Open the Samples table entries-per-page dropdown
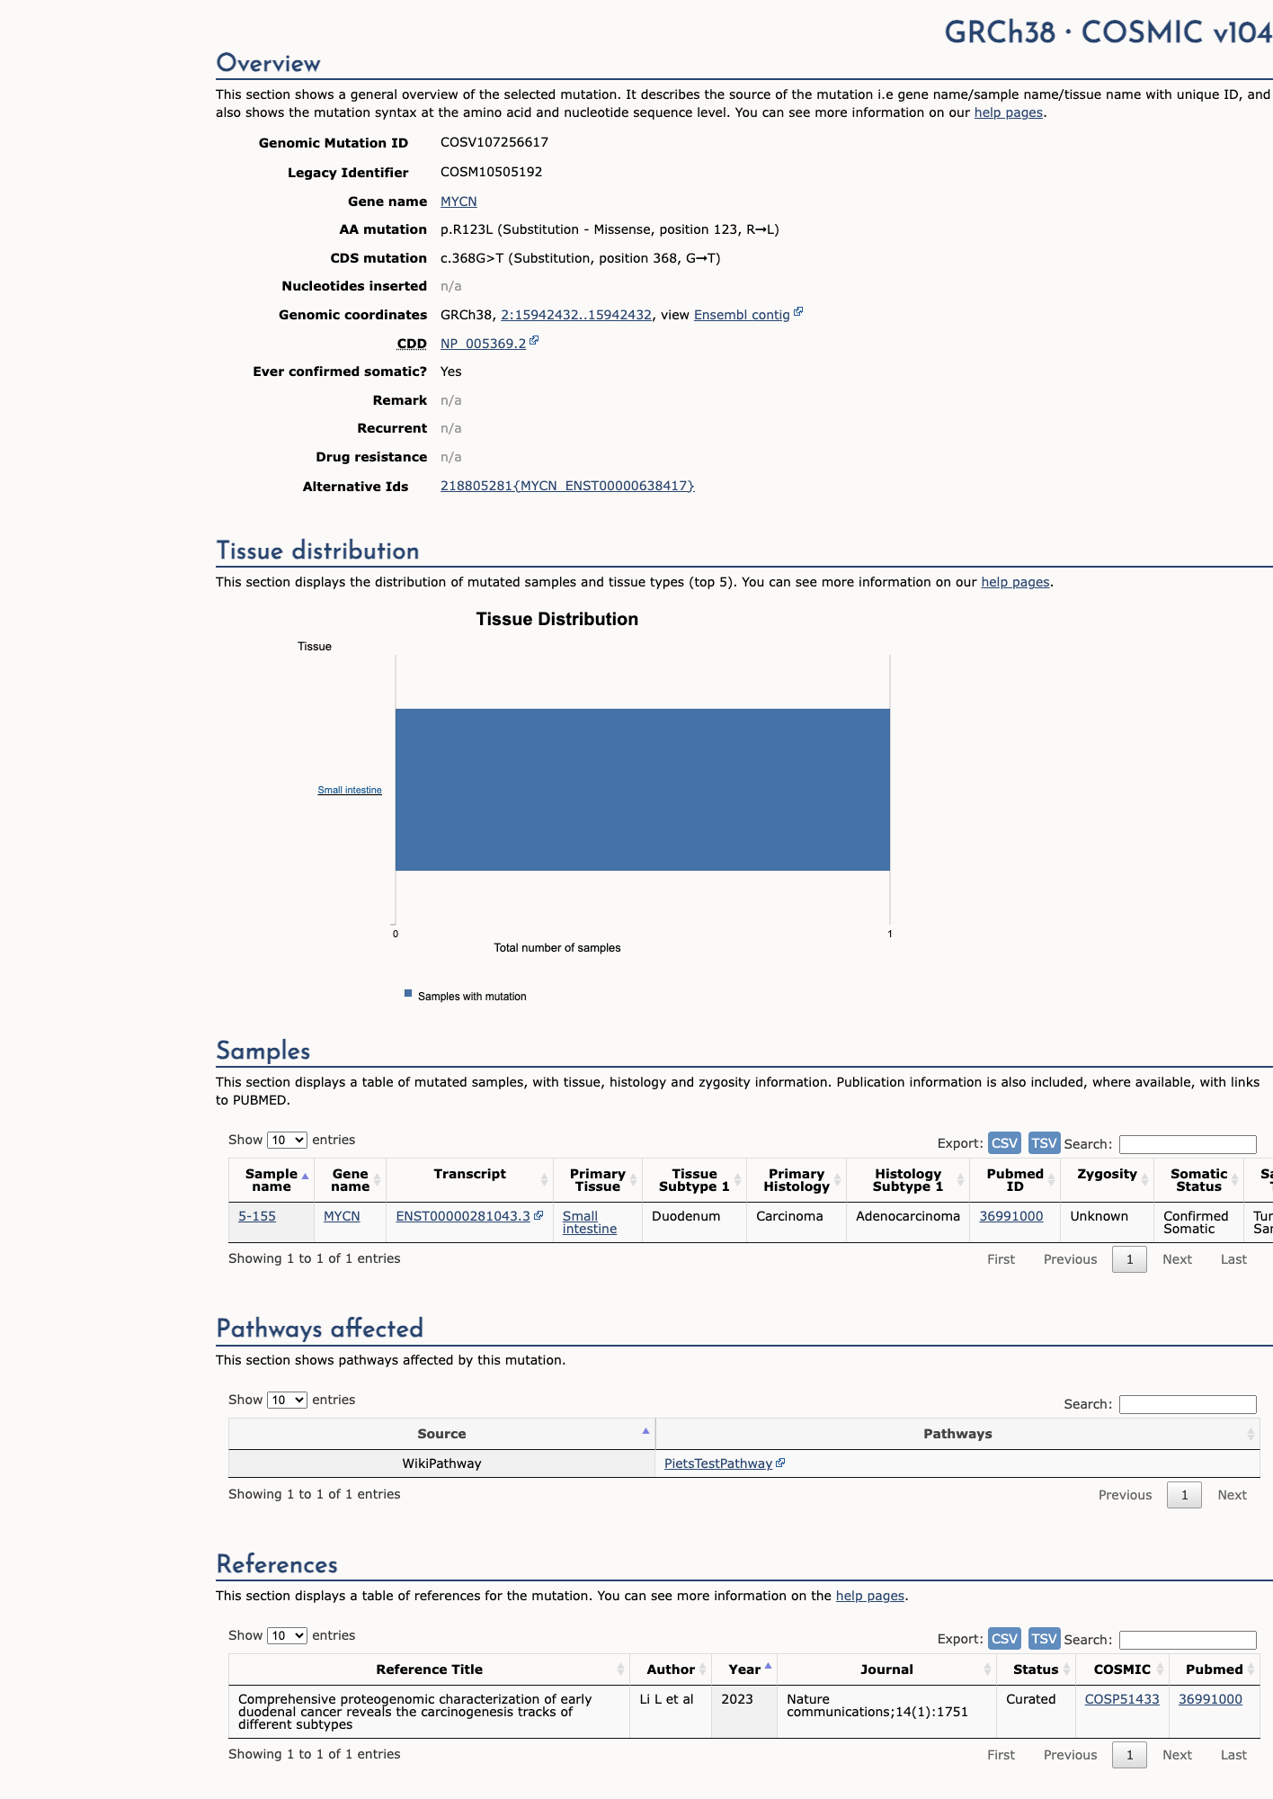Viewport: 1273px width, 1799px height. pos(287,1140)
